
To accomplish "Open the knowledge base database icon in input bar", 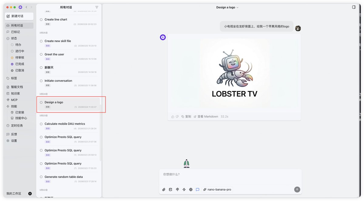I will coord(170,189).
